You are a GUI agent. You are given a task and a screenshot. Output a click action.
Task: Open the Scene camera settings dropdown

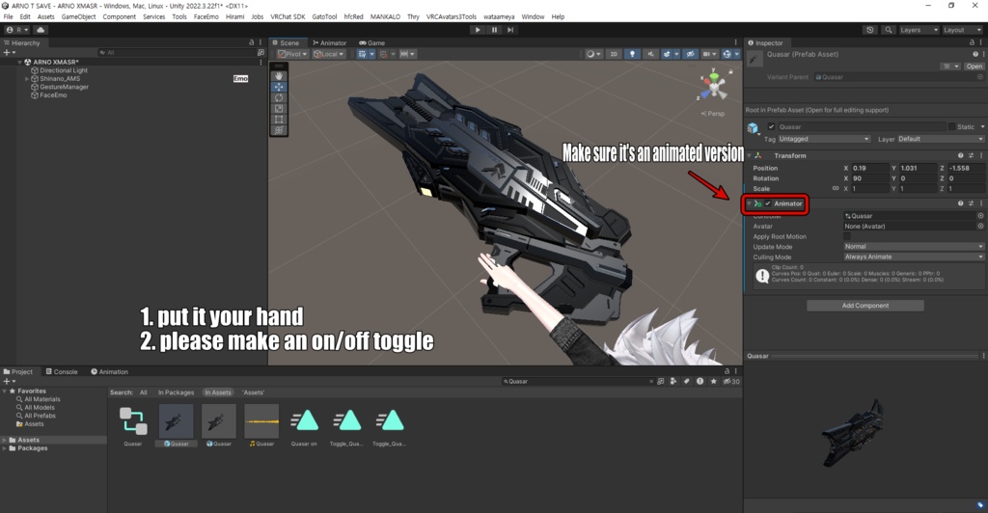(x=709, y=54)
